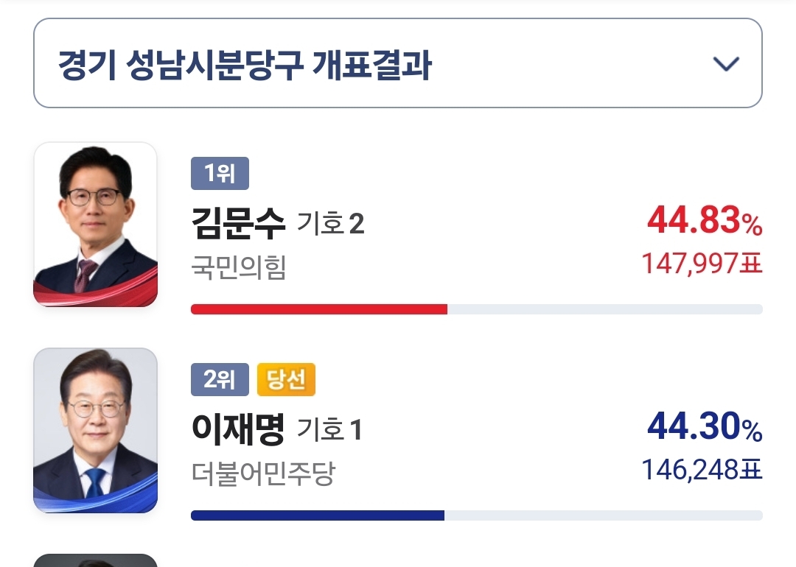Click the 147,997표 vote count
Viewport: 796px width, 567px height.
coord(702,263)
